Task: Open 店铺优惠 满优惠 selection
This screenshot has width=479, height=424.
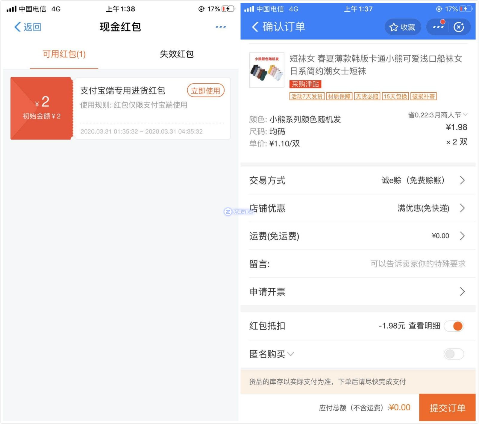Action: [462, 208]
